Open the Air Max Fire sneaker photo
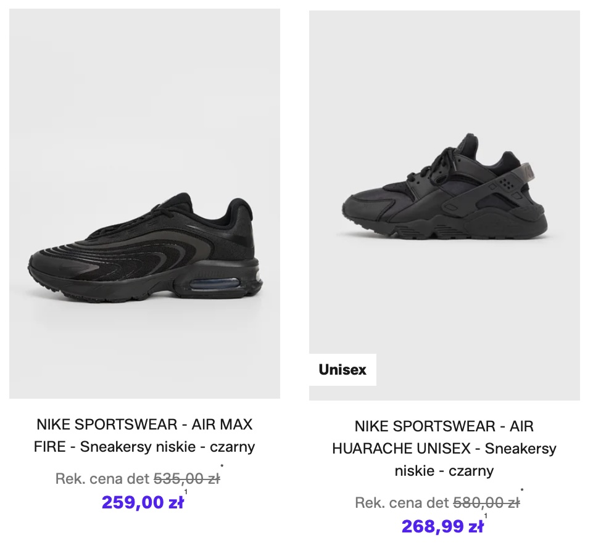Image resolution: width=593 pixels, height=546 pixels. point(144,203)
